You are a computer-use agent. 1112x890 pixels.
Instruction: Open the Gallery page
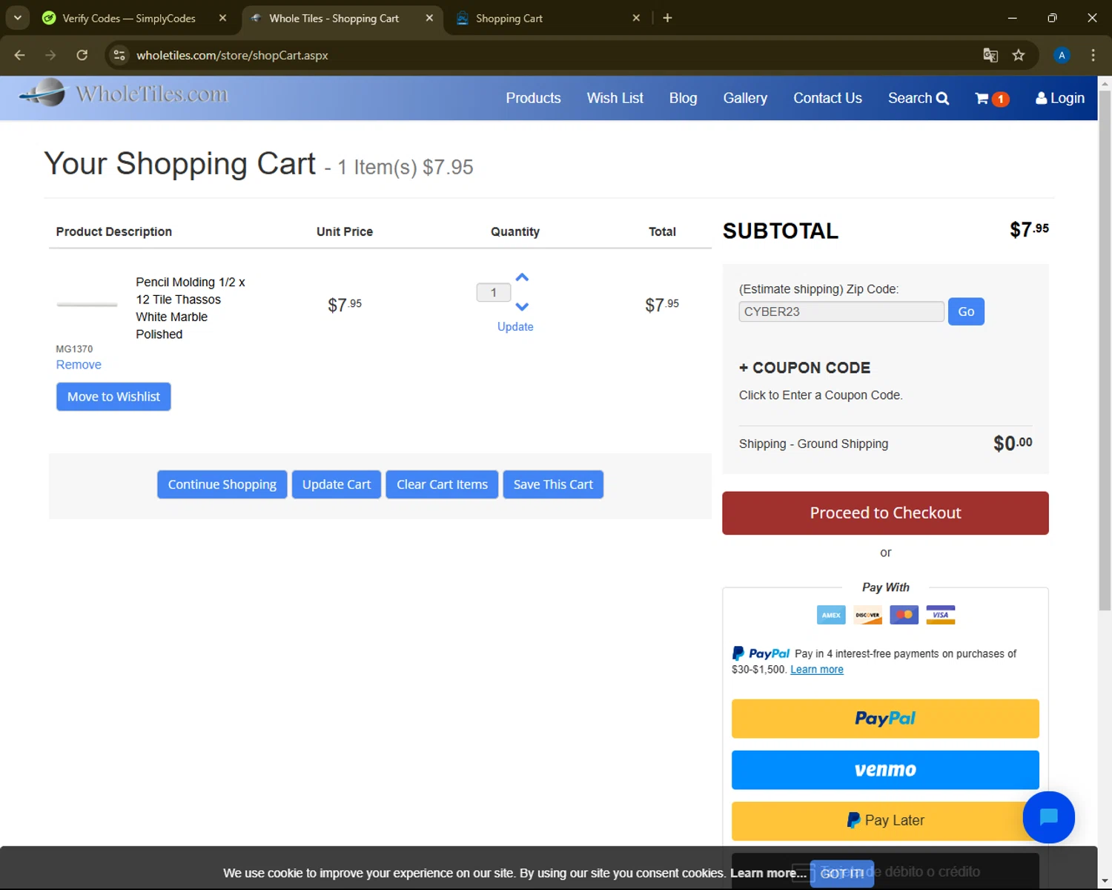pyautogui.click(x=745, y=98)
